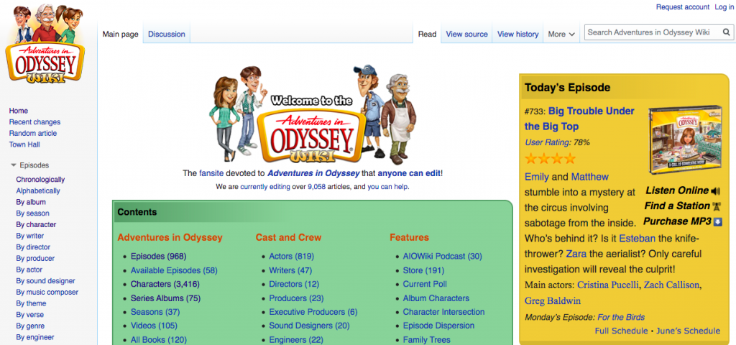Screen dimensions: 736x345
Task: Open the View history tab
Action: [517, 34]
